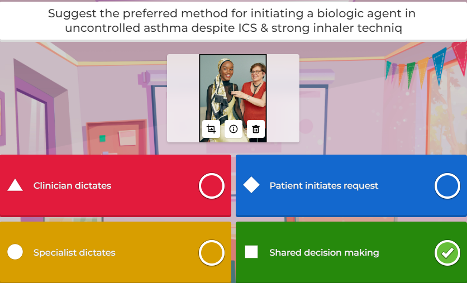Click the white circle shape on yellow answer

[15, 252]
